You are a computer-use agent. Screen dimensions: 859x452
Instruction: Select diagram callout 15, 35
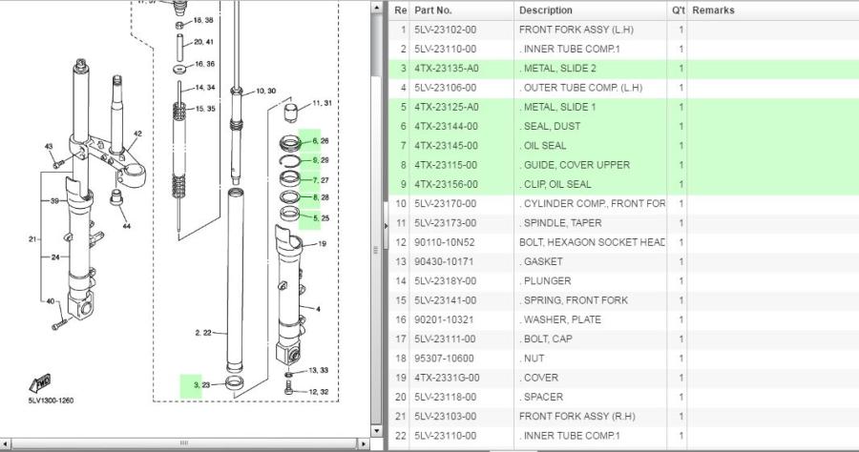205,109
